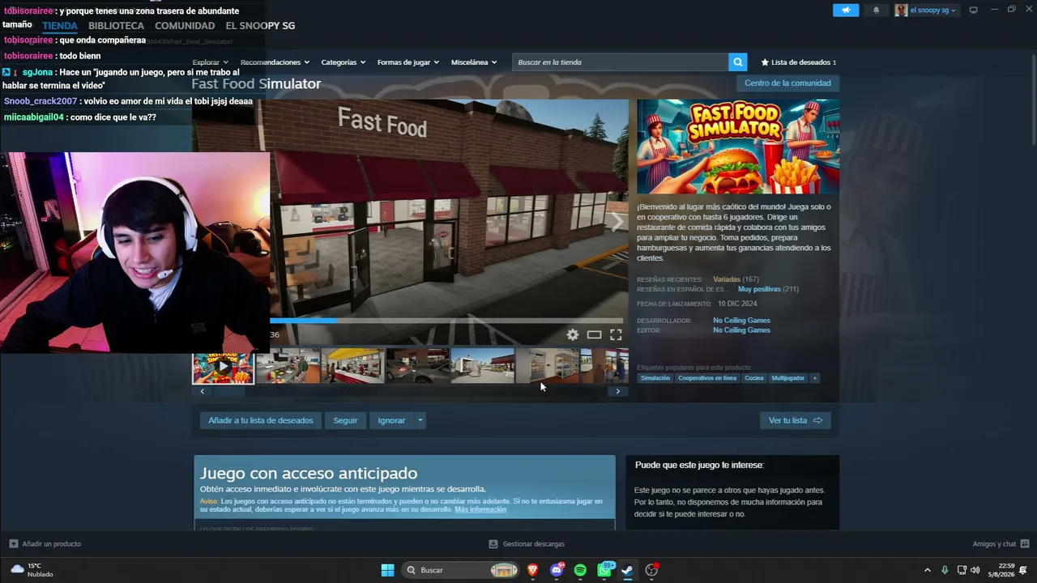Select the yellow-ceiling restaurant interior thumbnail
The width and height of the screenshot is (1037, 583).
coord(352,367)
